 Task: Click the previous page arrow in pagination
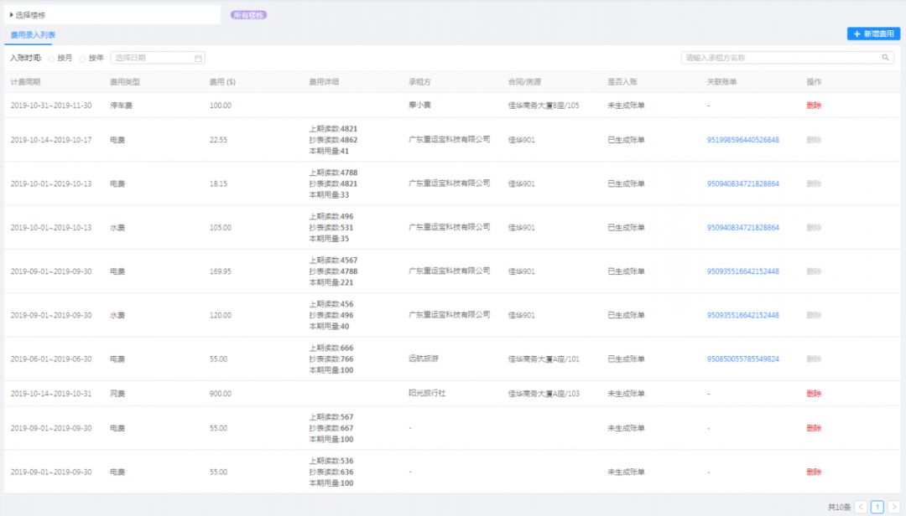click(862, 506)
